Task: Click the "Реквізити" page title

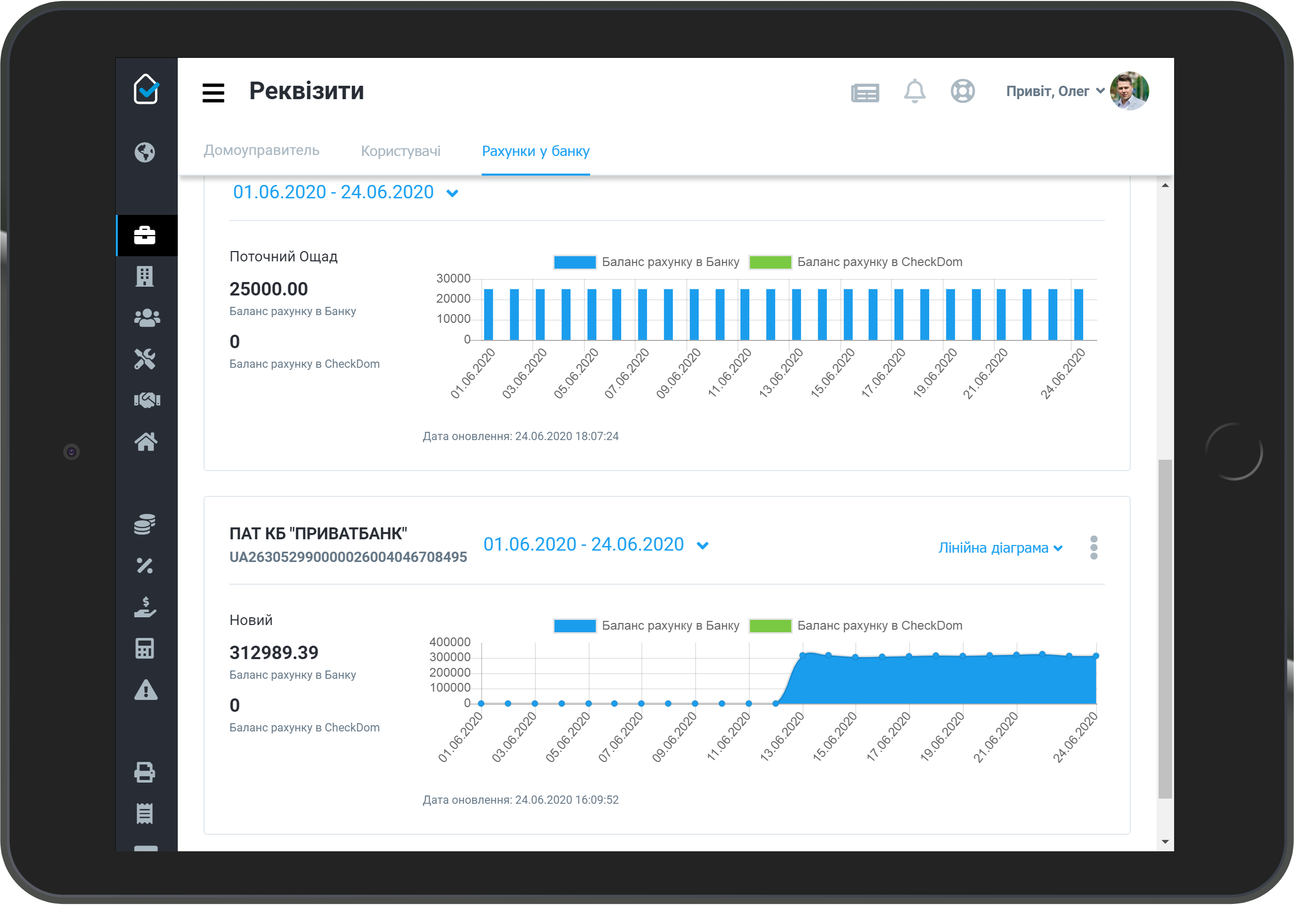Action: [306, 91]
